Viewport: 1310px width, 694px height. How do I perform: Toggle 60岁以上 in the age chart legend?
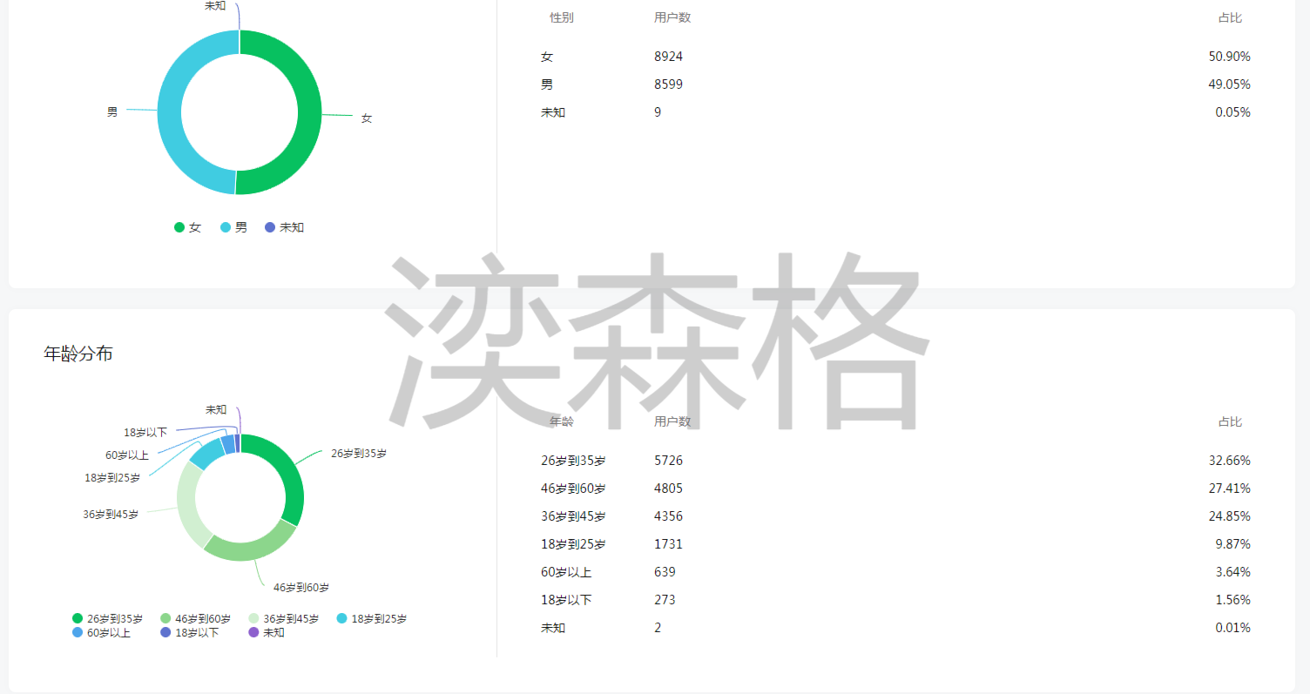click(101, 633)
